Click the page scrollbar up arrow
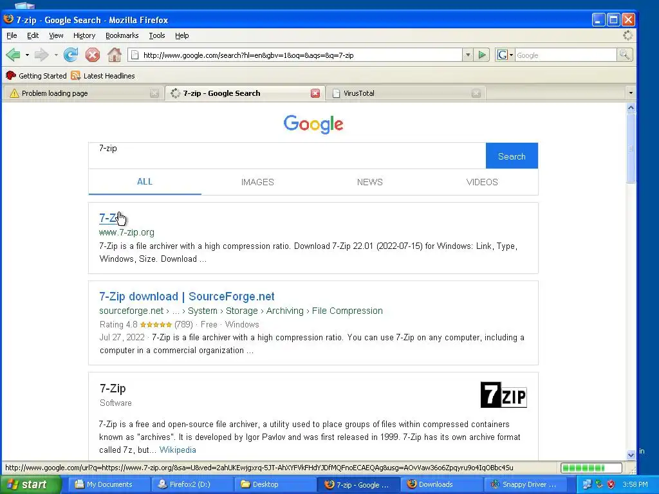This screenshot has width=659, height=494. 631,108
